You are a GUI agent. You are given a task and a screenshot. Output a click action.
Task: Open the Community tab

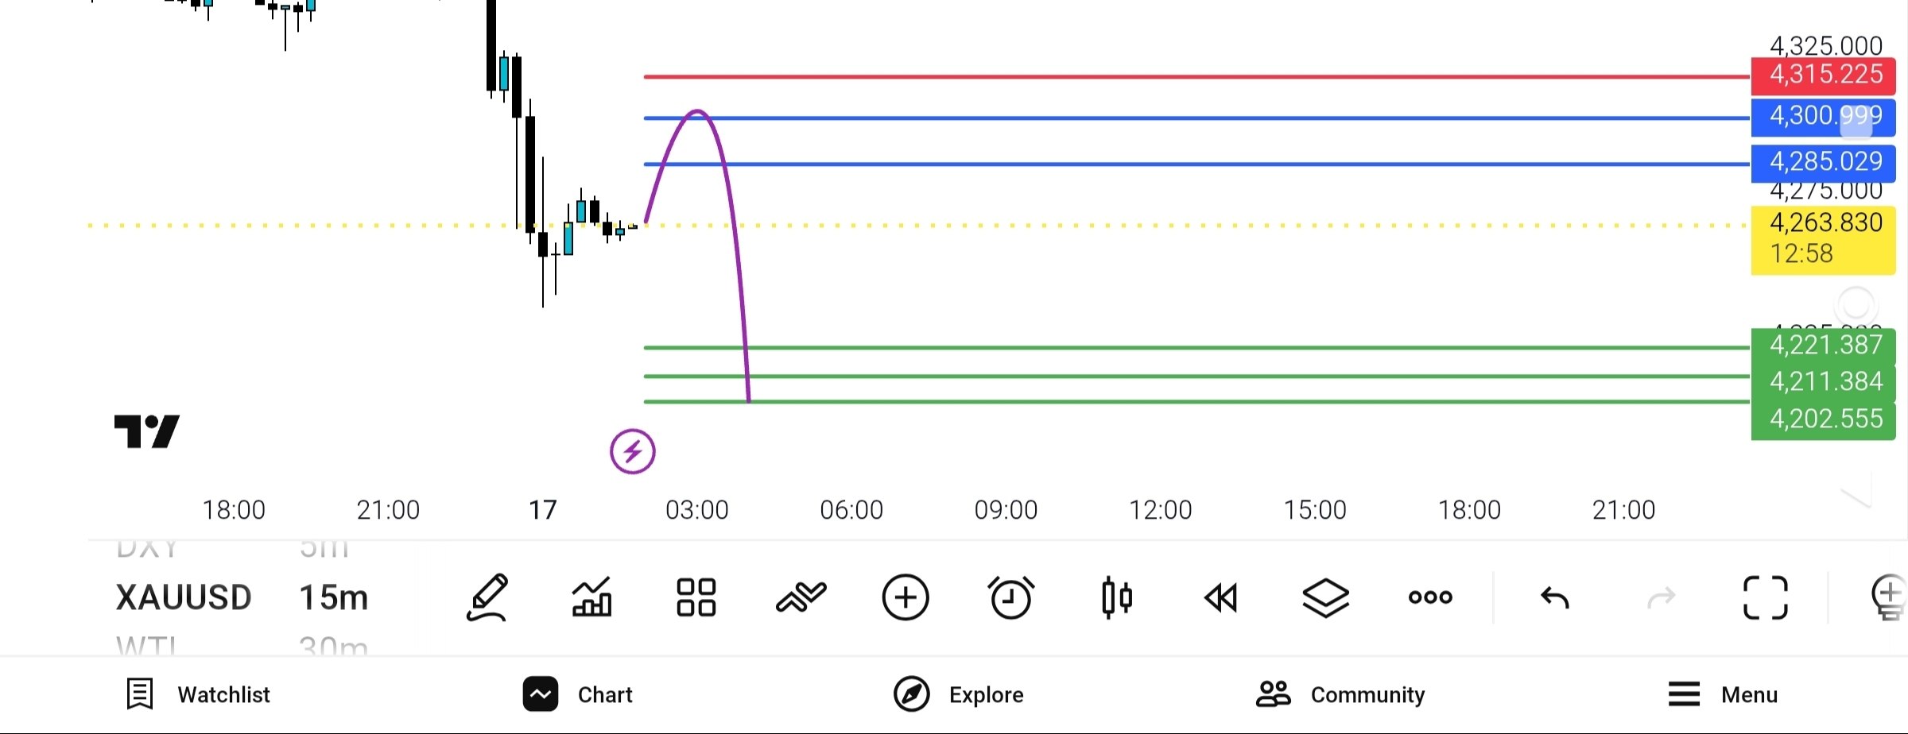(1340, 694)
